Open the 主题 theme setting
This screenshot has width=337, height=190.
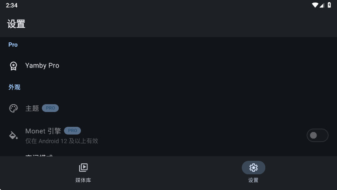[x=169, y=108]
